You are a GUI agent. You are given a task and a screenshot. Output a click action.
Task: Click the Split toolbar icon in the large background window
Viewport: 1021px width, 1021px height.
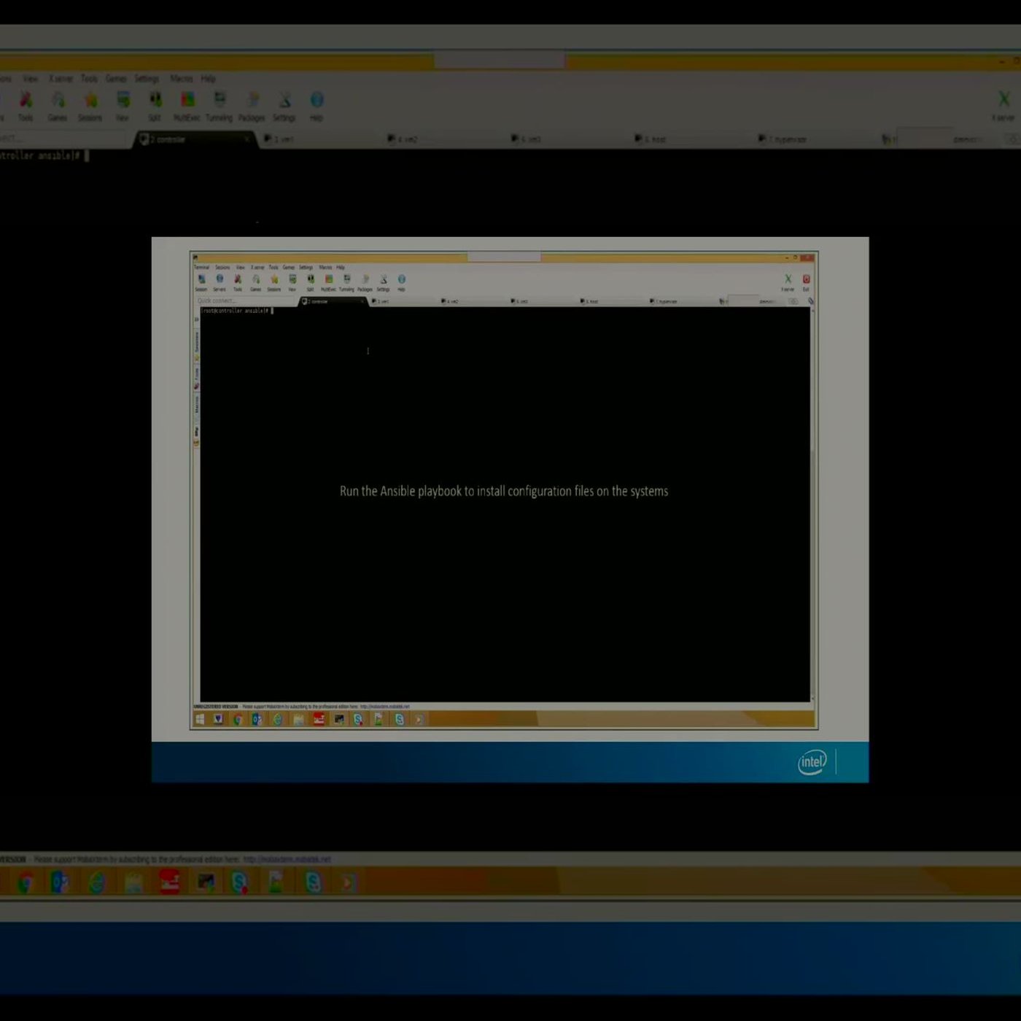155,100
